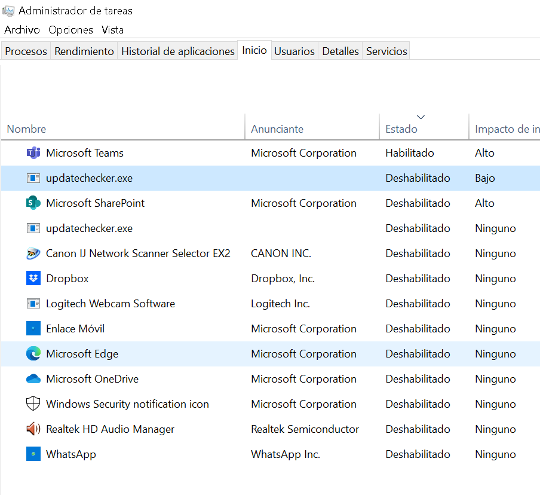Click Ninguno impact of Realtek HD Audio
Viewport: 540px width, 495px height.
(x=495, y=429)
